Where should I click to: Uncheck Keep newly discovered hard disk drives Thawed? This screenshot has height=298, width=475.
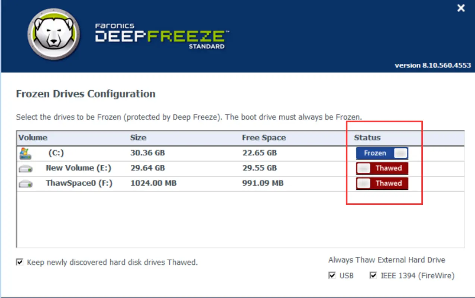19,262
